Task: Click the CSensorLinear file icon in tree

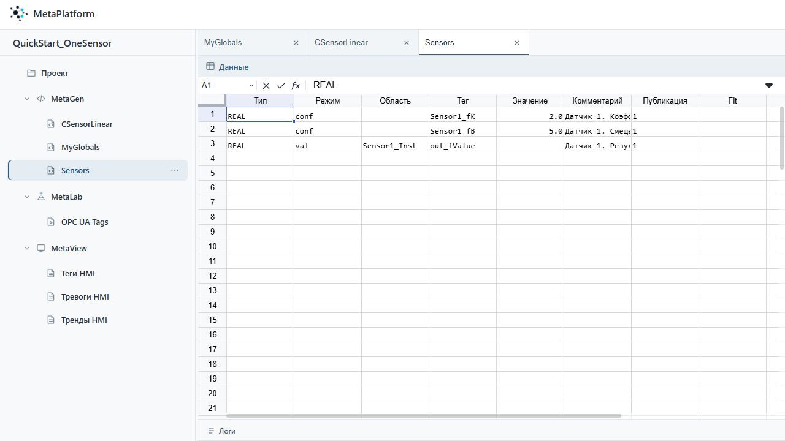Action: tap(52, 124)
